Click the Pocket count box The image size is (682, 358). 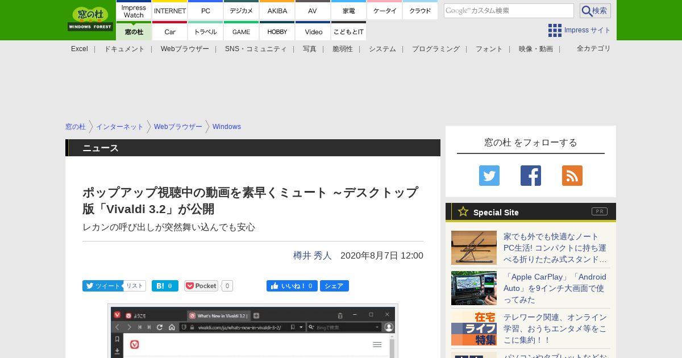227,286
